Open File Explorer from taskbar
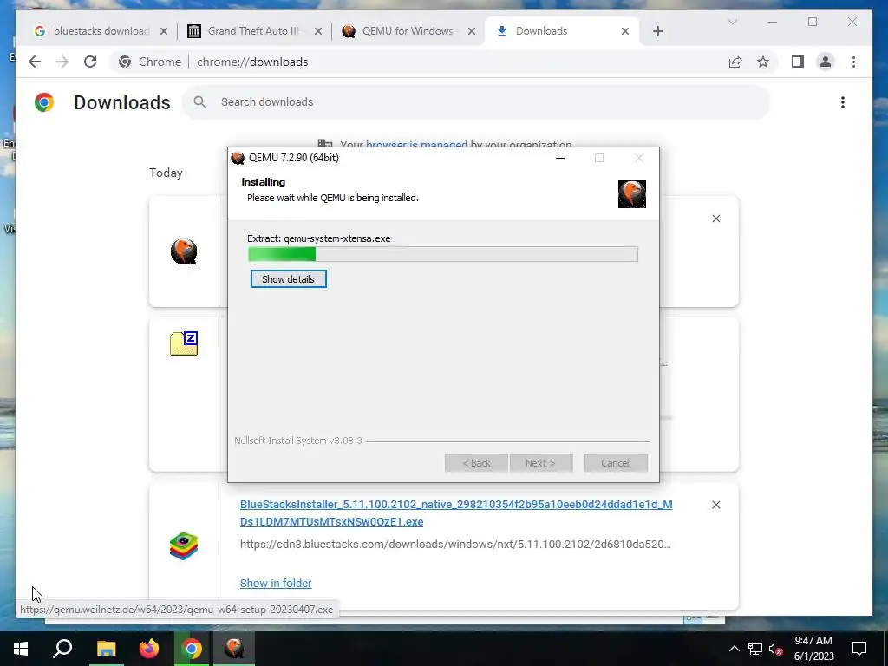888x666 pixels. [x=106, y=649]
